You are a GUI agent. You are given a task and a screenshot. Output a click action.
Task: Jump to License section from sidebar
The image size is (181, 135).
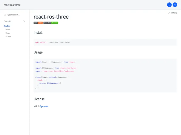tap(8, 36)
